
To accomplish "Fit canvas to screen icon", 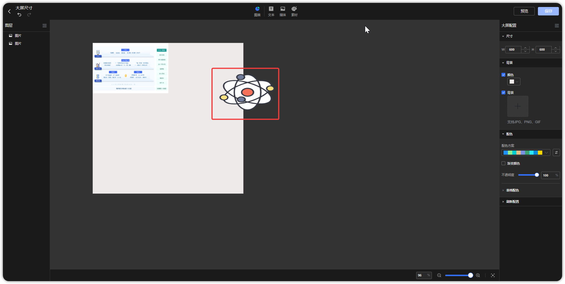I will tap(493, 275).
